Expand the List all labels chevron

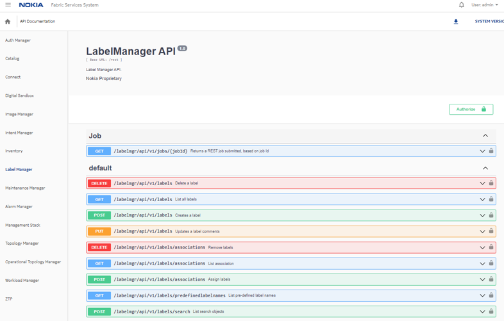tap(482, 199)
